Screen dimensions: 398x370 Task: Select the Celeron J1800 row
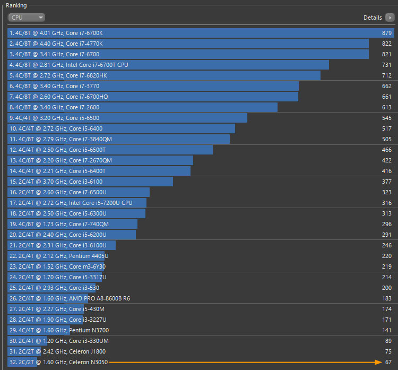pos(201,351)
